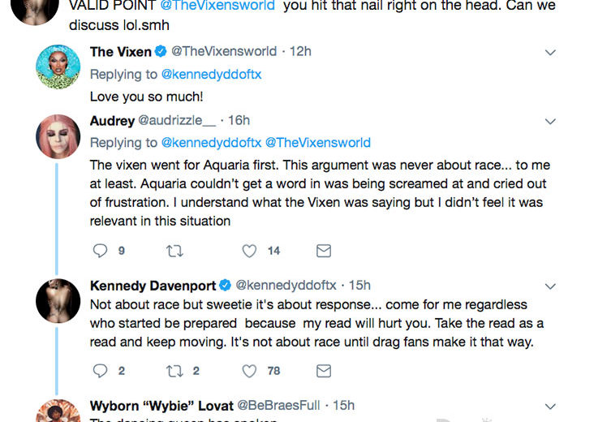Click Audrey's profile picture
The image size is (594, 422).
click(x=58, y=136)
